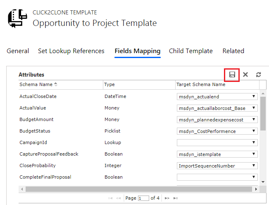Screen dimensions: 269x205
Task: Go to first grid page
Action: click(x=110, y=198)
